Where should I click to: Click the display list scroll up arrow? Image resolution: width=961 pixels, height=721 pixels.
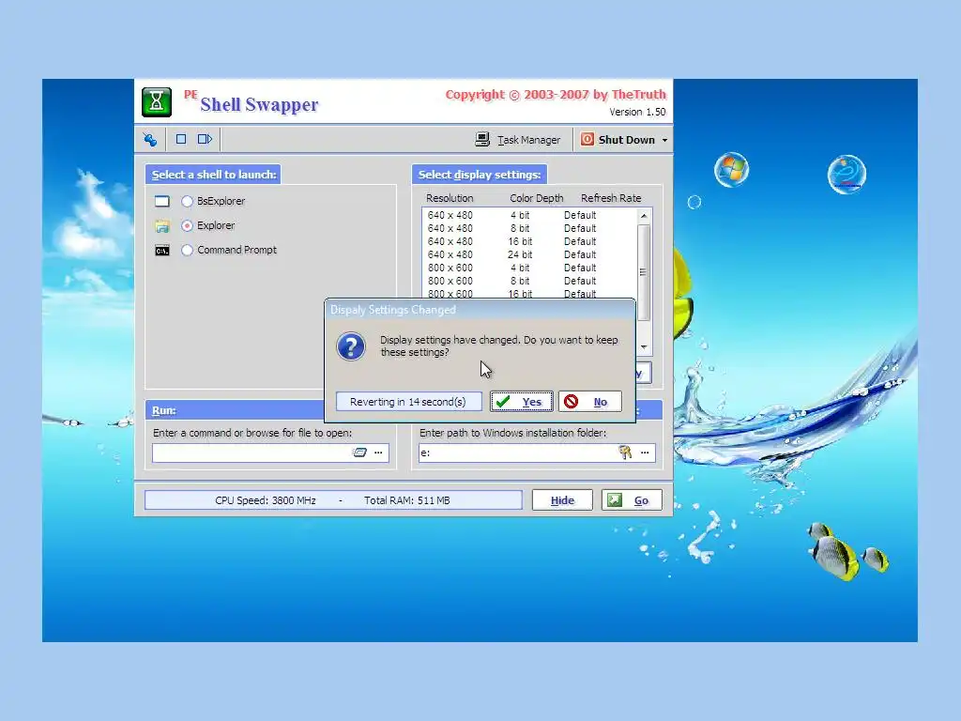pos(644,216)
